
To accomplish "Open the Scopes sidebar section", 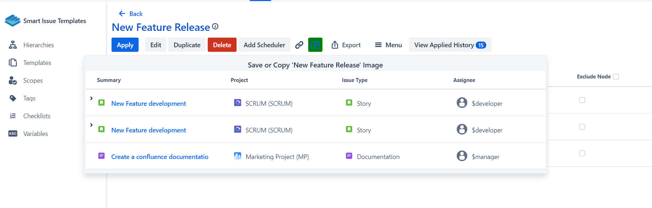I will (33, 81).
